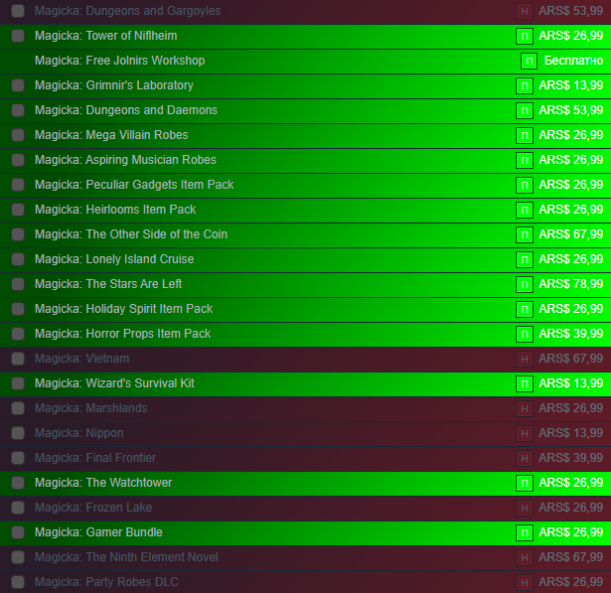Check the box for Magicka: Dungeons and Gargoyles
Image resolution: width=611 pixels, height=593 pixels.
[18, 11]
